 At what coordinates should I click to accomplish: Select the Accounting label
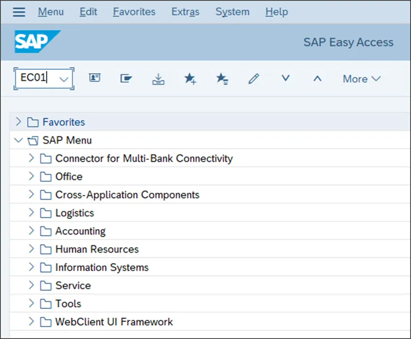(x=81, y=231)
